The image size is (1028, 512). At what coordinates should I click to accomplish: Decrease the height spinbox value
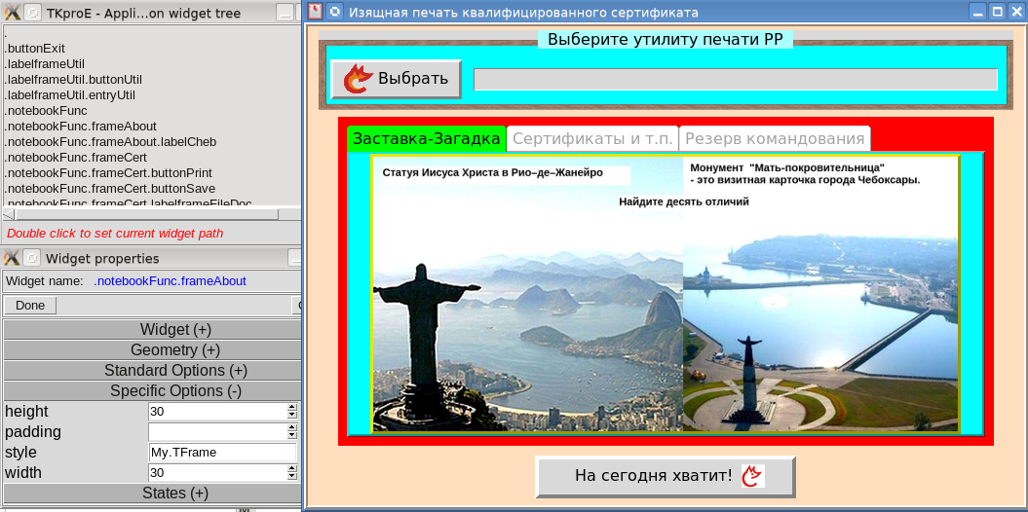pyautogui.click(x=292, y=415)
